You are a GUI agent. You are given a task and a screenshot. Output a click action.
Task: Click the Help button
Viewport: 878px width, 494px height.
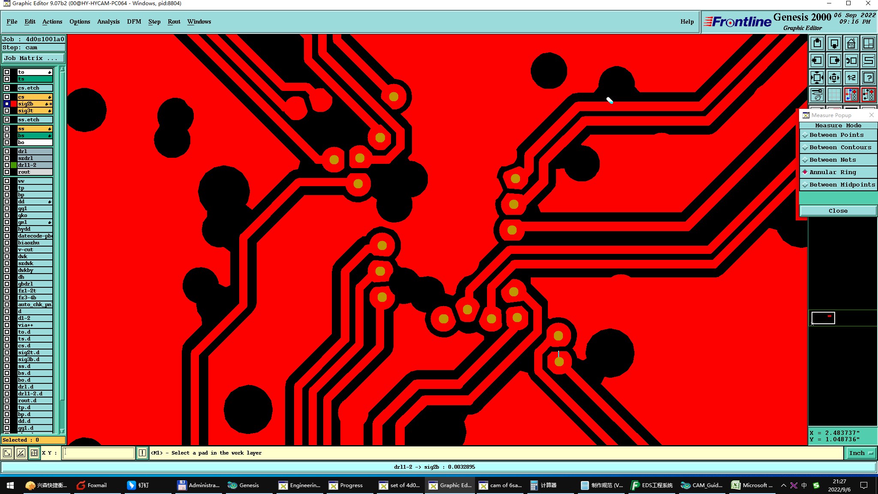(x=687, y=22)
